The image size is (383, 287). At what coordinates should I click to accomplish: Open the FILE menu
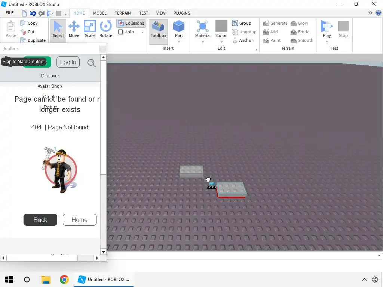coord(9,13)
